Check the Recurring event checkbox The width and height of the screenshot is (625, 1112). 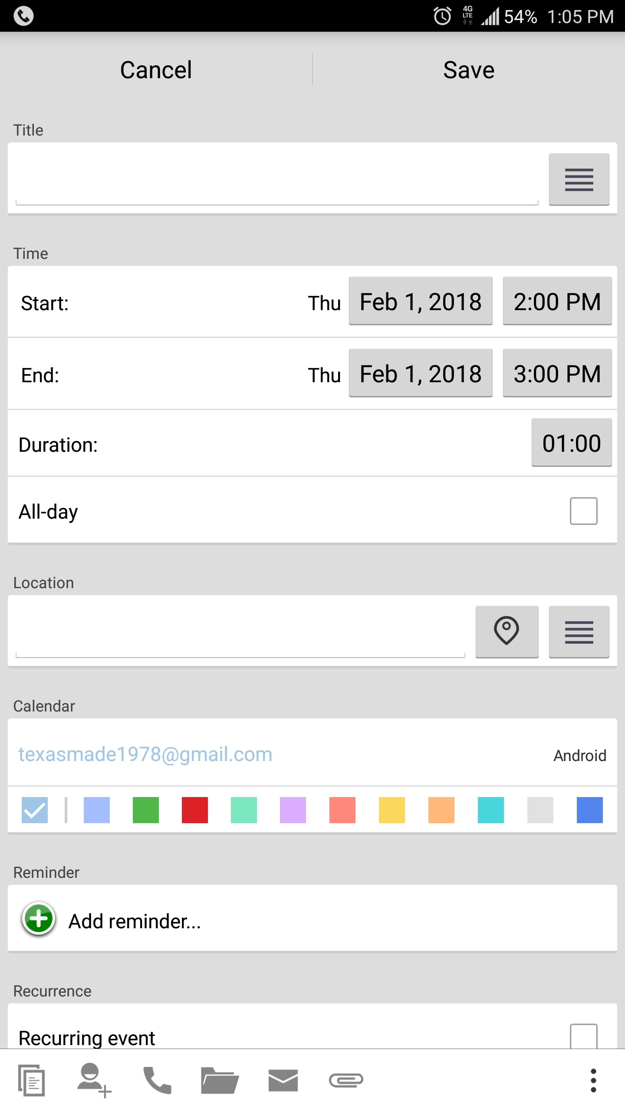tap(583, 1036)
